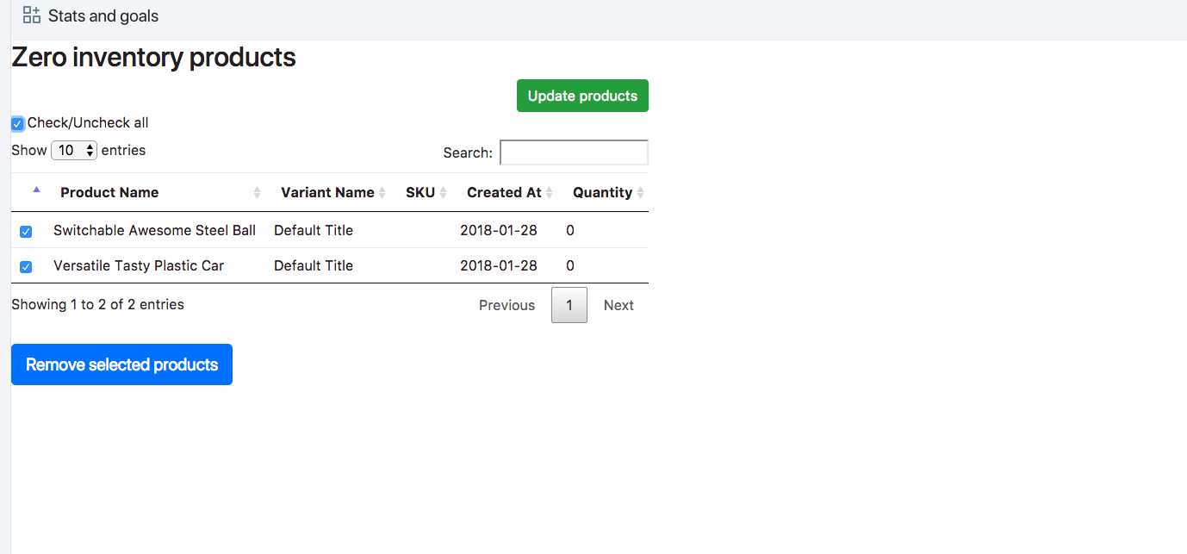The image size is (1187, 554).
Task: Sort table by Created At header
Action: [x=504, y=193]
